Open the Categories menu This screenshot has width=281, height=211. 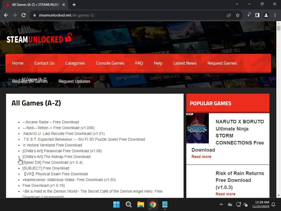[x=75, y=63]
